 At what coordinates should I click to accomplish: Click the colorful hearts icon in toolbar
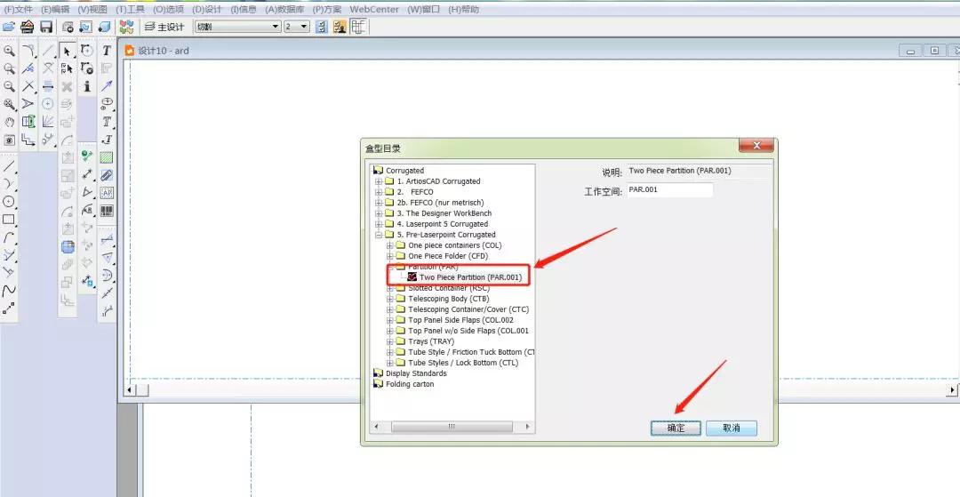126,27
